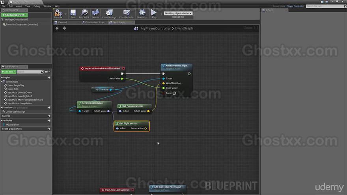Open Play options dropdown arrow
Screen dimensions: 347x195
[x=161, y=14]
